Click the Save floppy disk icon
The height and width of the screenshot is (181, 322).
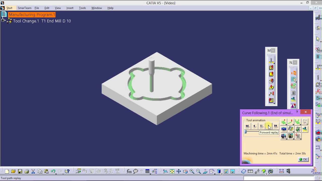click(20, 171)
